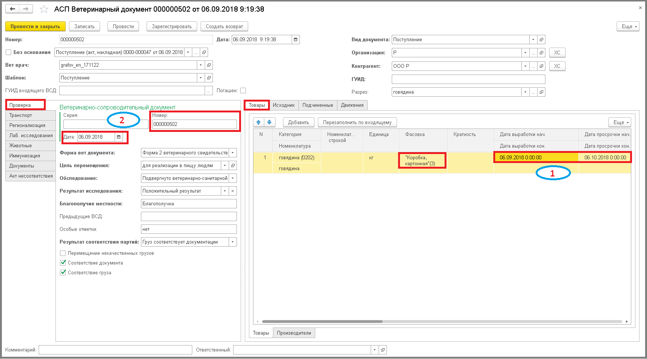Click Провести и закрыть button
Viewport: 647px width, 359px height.
[35, 27]
